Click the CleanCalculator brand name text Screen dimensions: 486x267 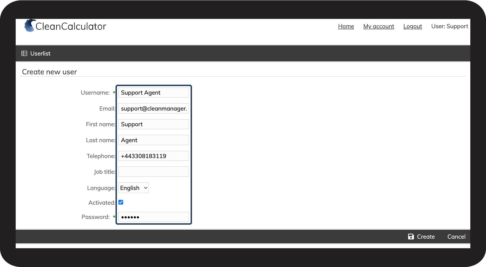[71, 26]
